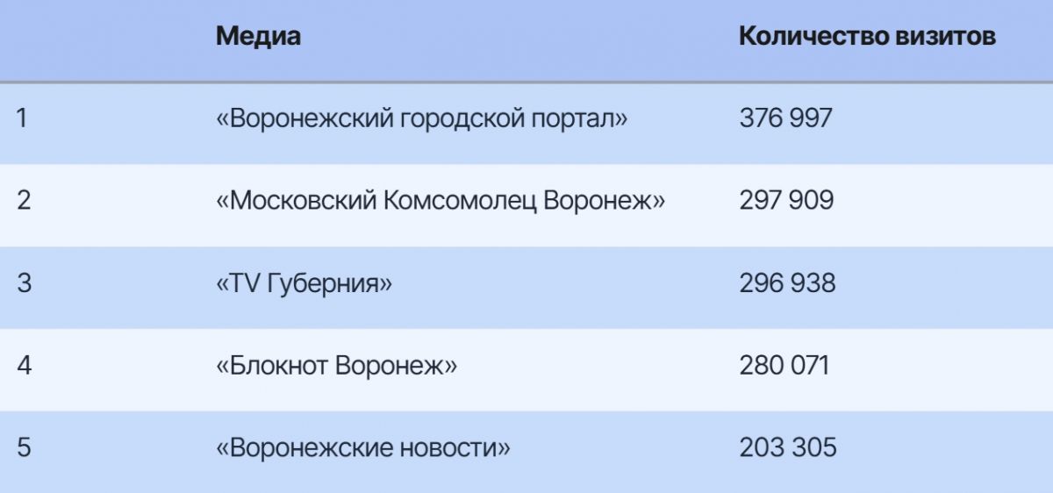Image resolution: width=1053 pixels, height=493 pixels.
Task: Select «Воронежский городской портал» media name
Action: [421, 118]
